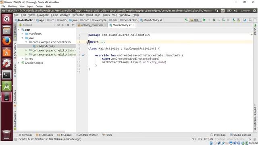The height and width of the screenshot is (145, 258).
Task: Toggle the 1: Project tool window button
Action: (15, 31)
